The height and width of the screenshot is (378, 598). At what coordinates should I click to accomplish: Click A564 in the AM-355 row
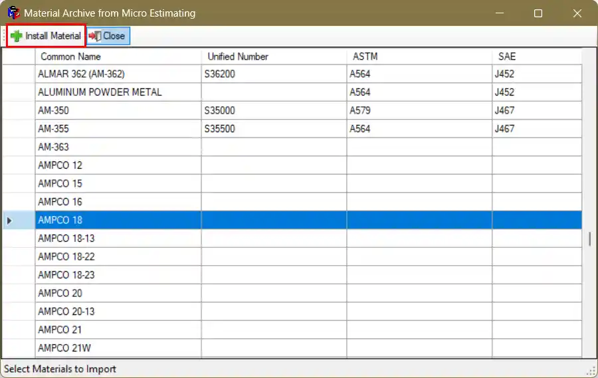tap(419, 129)
